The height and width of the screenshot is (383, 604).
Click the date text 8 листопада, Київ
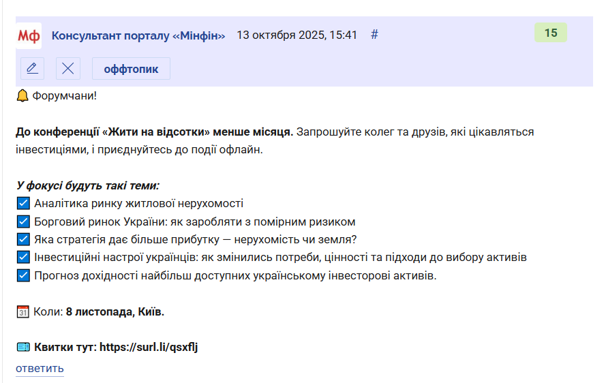click(115, 312)
